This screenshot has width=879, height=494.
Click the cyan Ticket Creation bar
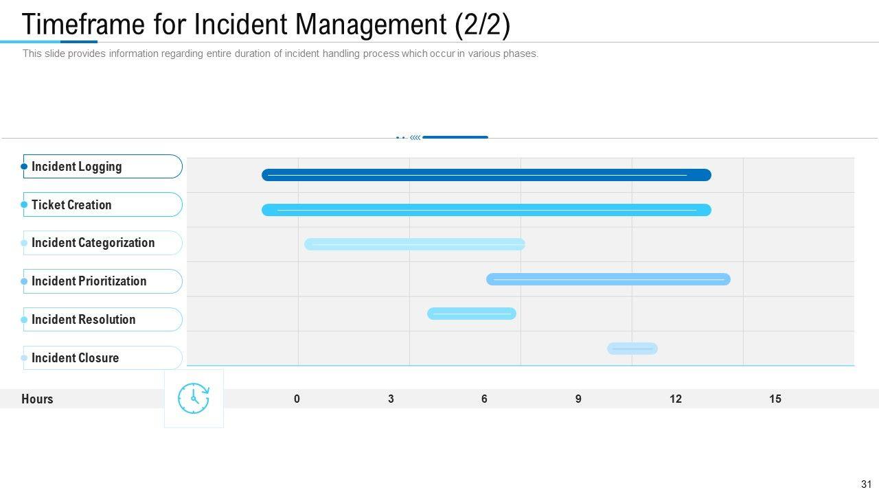click(x=486, y=210)
